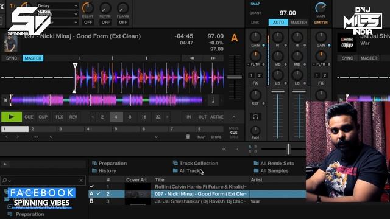Set loop size to 8 beats
The image size is (390, 219).
[x=130, y=117]
